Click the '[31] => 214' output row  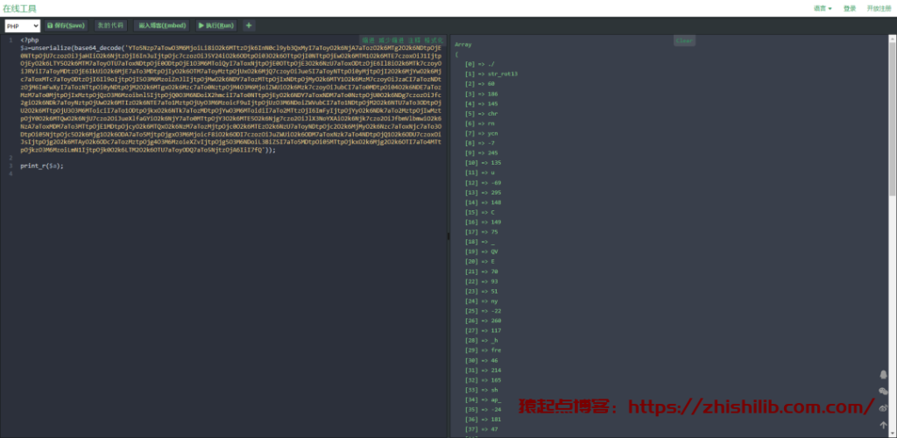point(483,370)
